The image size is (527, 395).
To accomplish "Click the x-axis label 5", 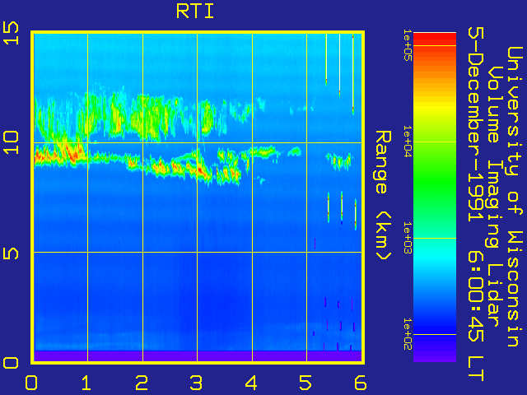I will click(305, 383).
